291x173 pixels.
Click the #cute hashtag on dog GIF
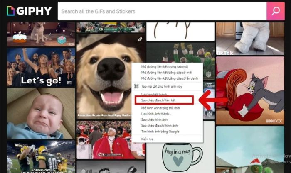(96, 115)
